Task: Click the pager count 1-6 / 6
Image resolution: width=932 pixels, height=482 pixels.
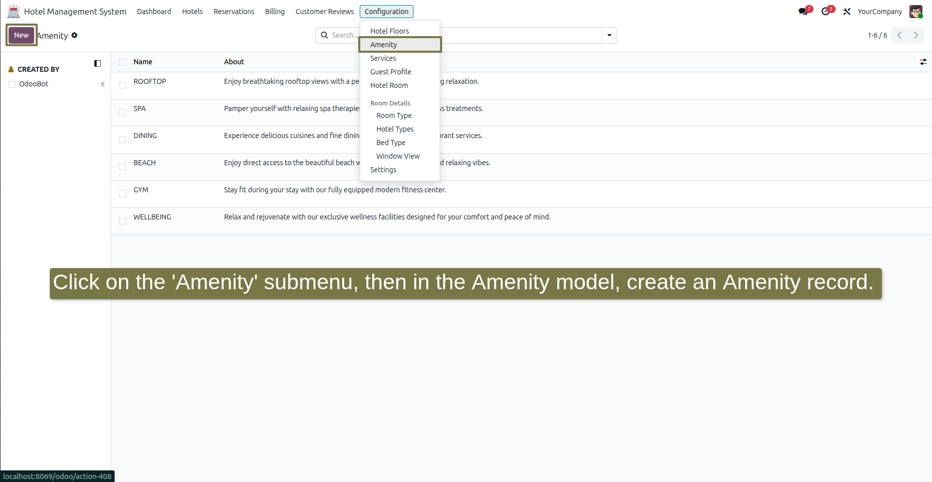Action: [877, 35]
